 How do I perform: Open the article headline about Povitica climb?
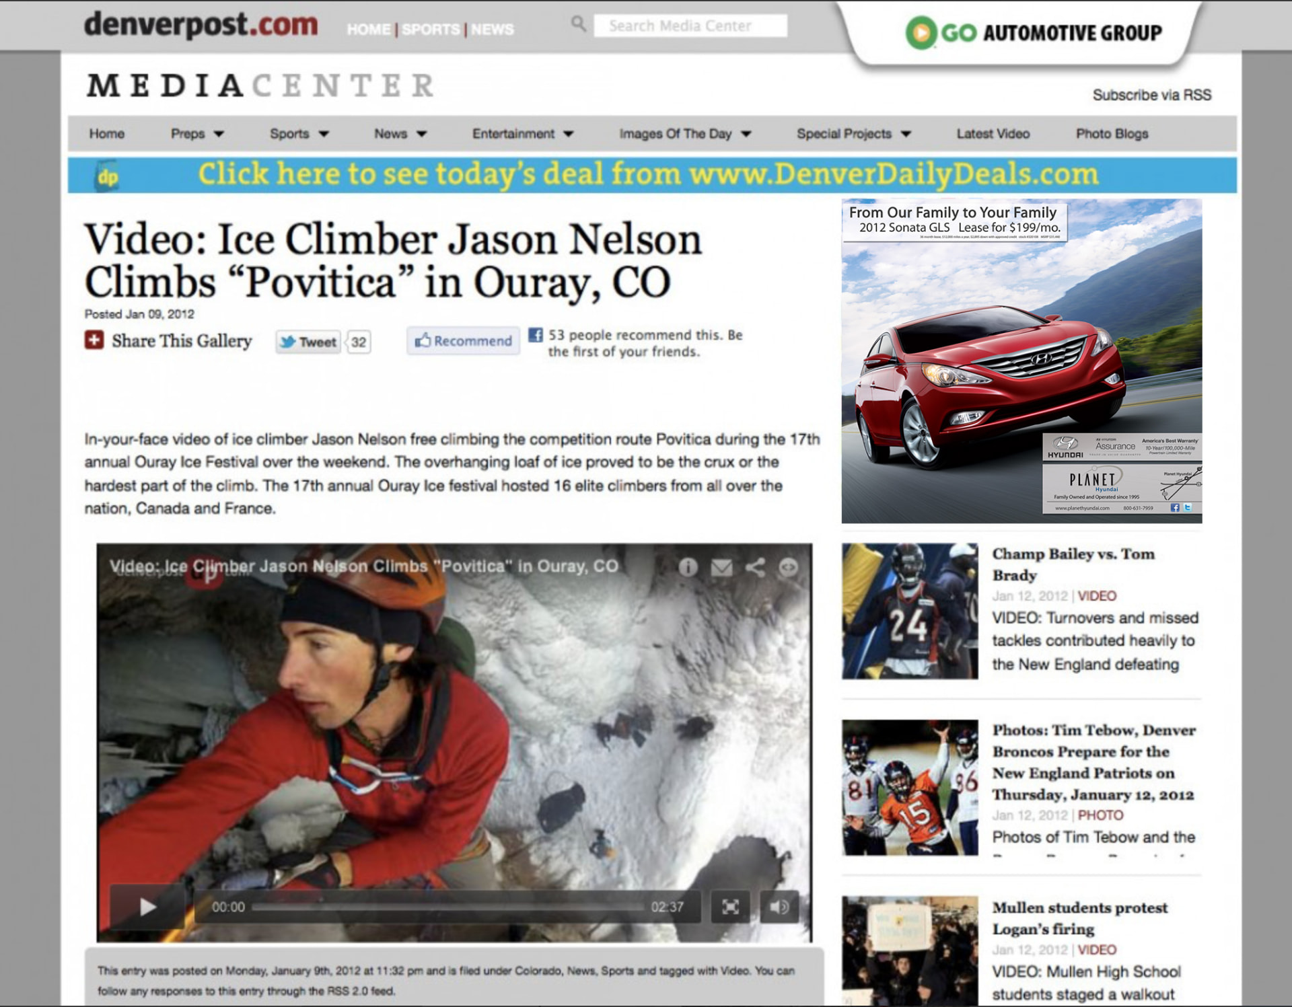[393, 260]
